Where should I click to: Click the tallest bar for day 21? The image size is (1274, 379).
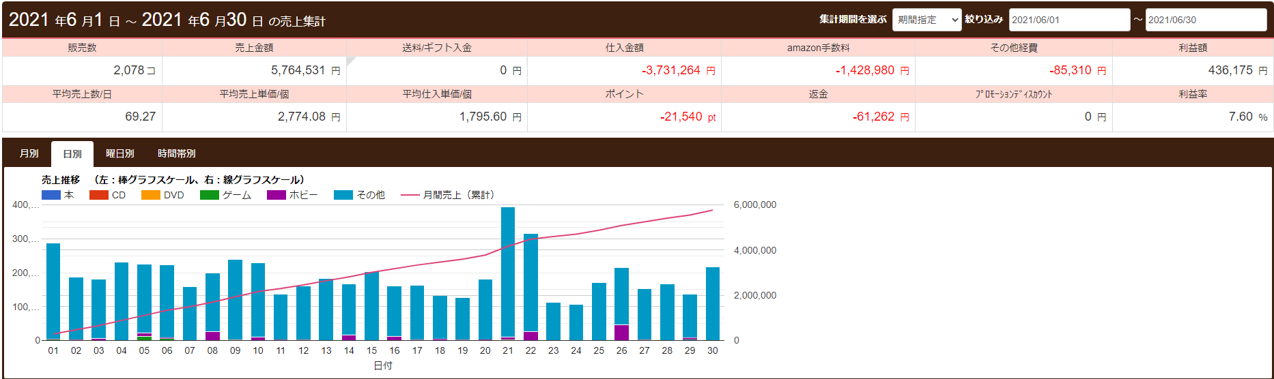point(508,273)
